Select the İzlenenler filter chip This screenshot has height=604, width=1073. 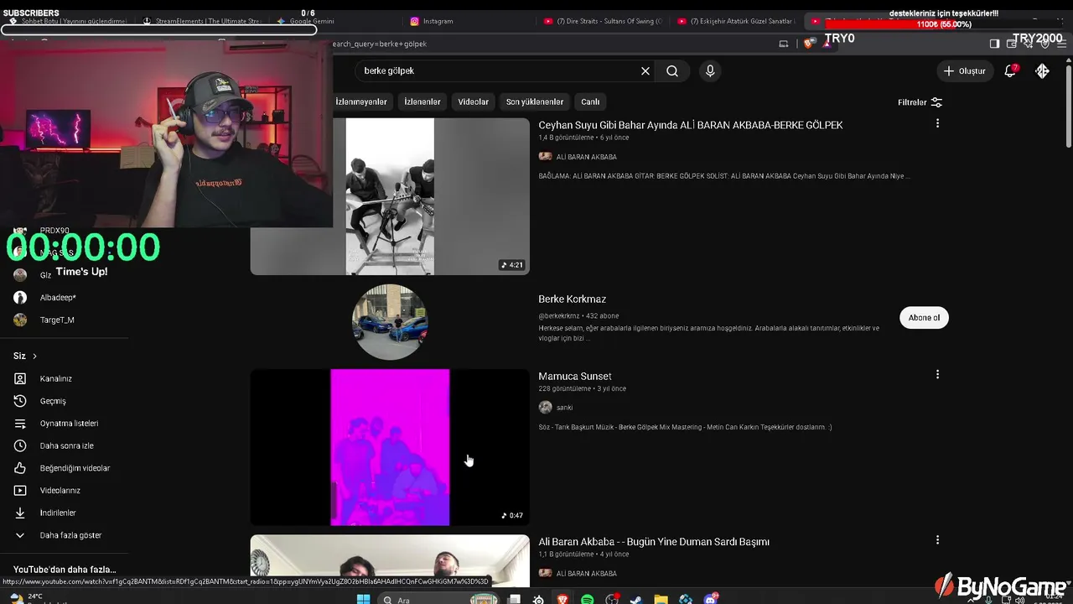(422, 102)
